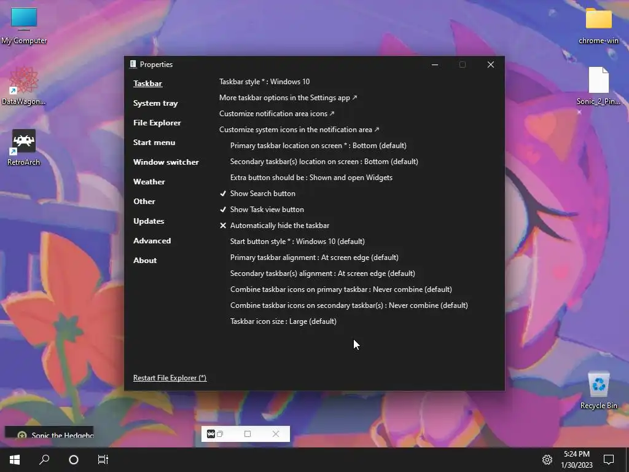The image size is (629, 472).
Task: Change Primary taskbar alignment option
Action: coord(314,258)
